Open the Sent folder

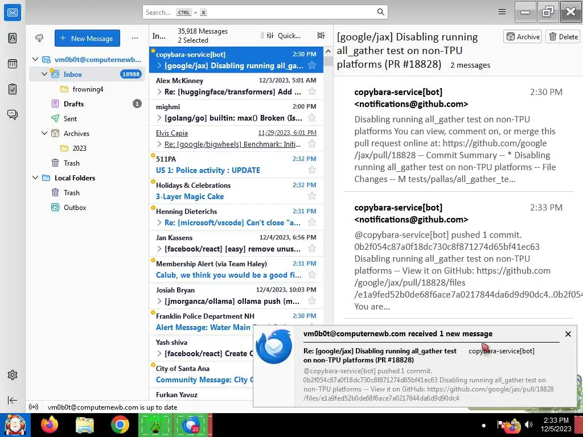click(87, 118)
